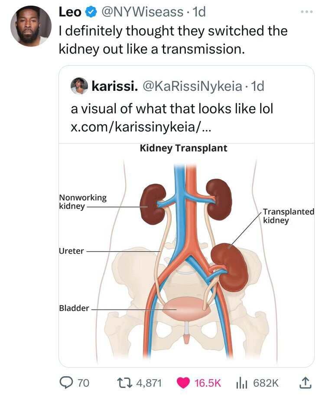Image resolution: width=325 pixels, height=397 pixels.
Task: Open karissi's small avatar in quoted post
Action: (x=79, y=86)
